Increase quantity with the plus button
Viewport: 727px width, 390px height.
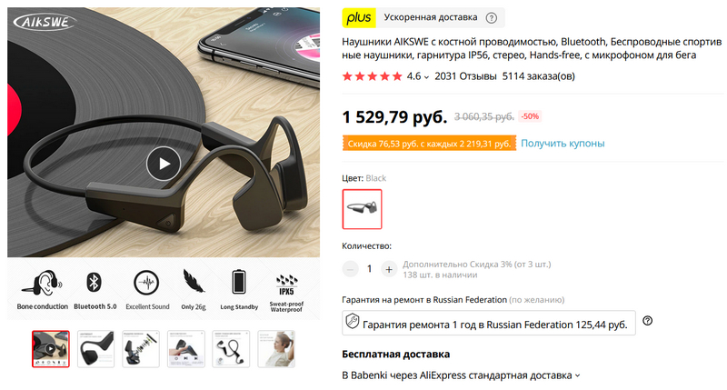click(389, 269)
